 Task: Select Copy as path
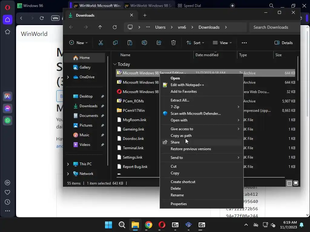(201, 136)
